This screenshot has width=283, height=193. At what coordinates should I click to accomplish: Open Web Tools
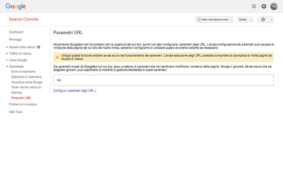click(16, 112)
